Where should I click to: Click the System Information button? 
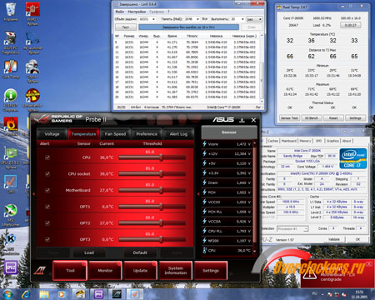click(175, 270)
